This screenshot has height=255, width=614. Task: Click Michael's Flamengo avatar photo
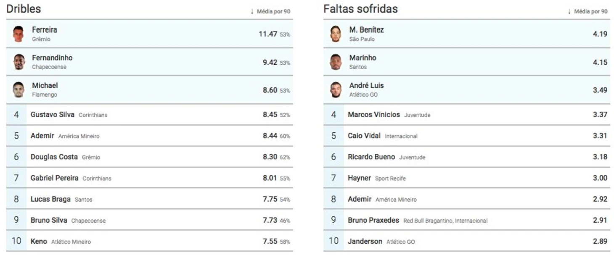click(19, 89)
